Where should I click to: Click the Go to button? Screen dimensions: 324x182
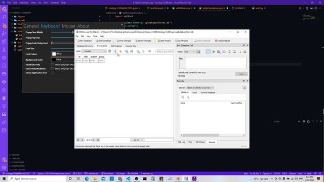(x=136, y=140)
